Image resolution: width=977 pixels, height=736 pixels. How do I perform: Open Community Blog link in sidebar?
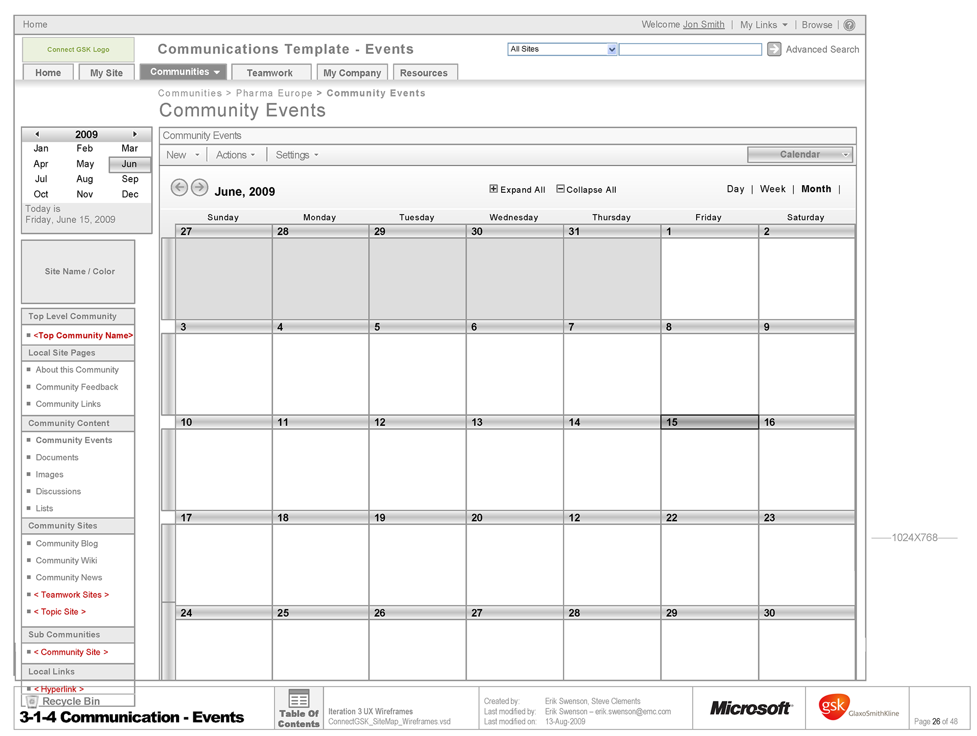point(67,543)
